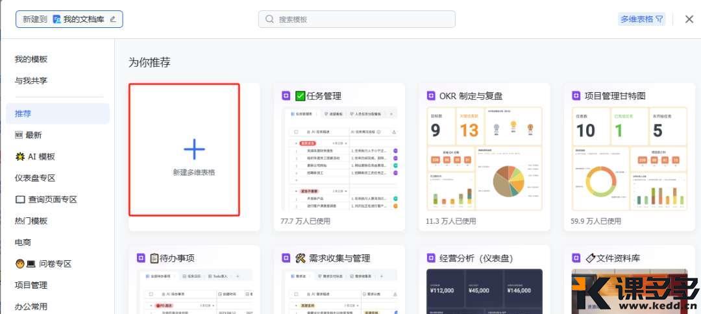
Task: Click the 77.7 万人已使用 text
Action: [305, 221]
